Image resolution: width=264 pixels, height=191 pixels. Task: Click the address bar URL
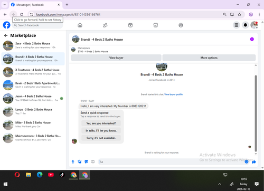tap(68, 14)
